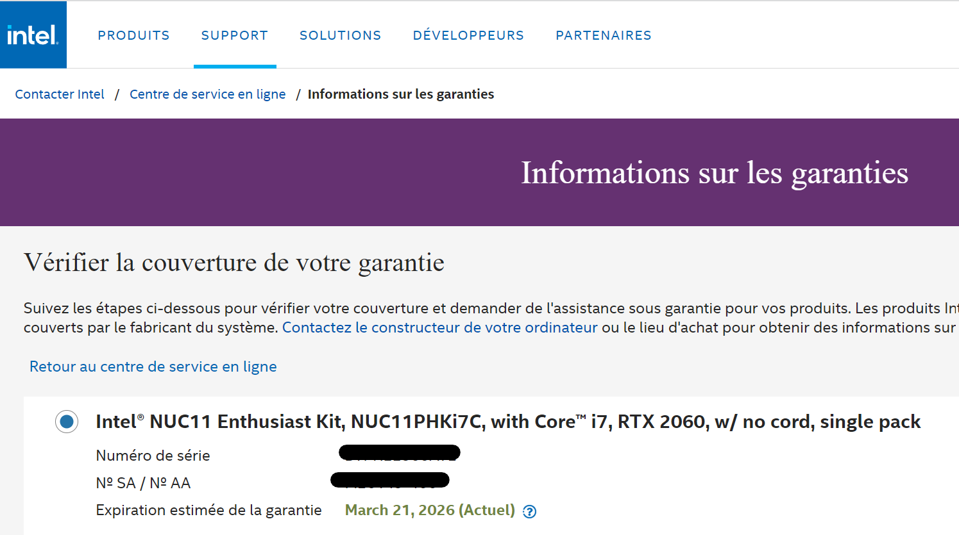Click the Nº SA / Nº AA label

click(x=143, y=483)
